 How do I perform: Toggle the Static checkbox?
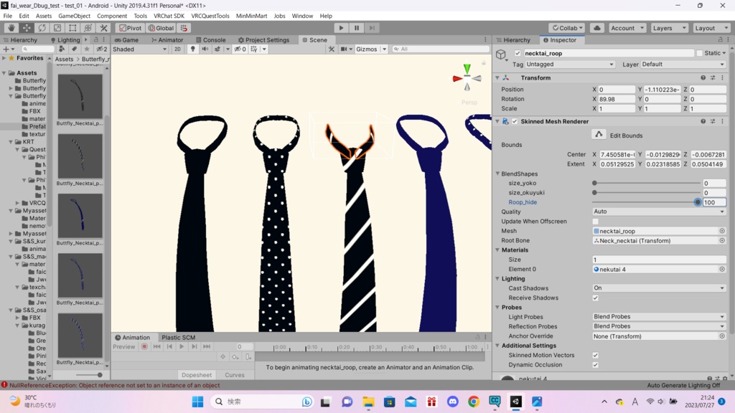tap(700, 53)
